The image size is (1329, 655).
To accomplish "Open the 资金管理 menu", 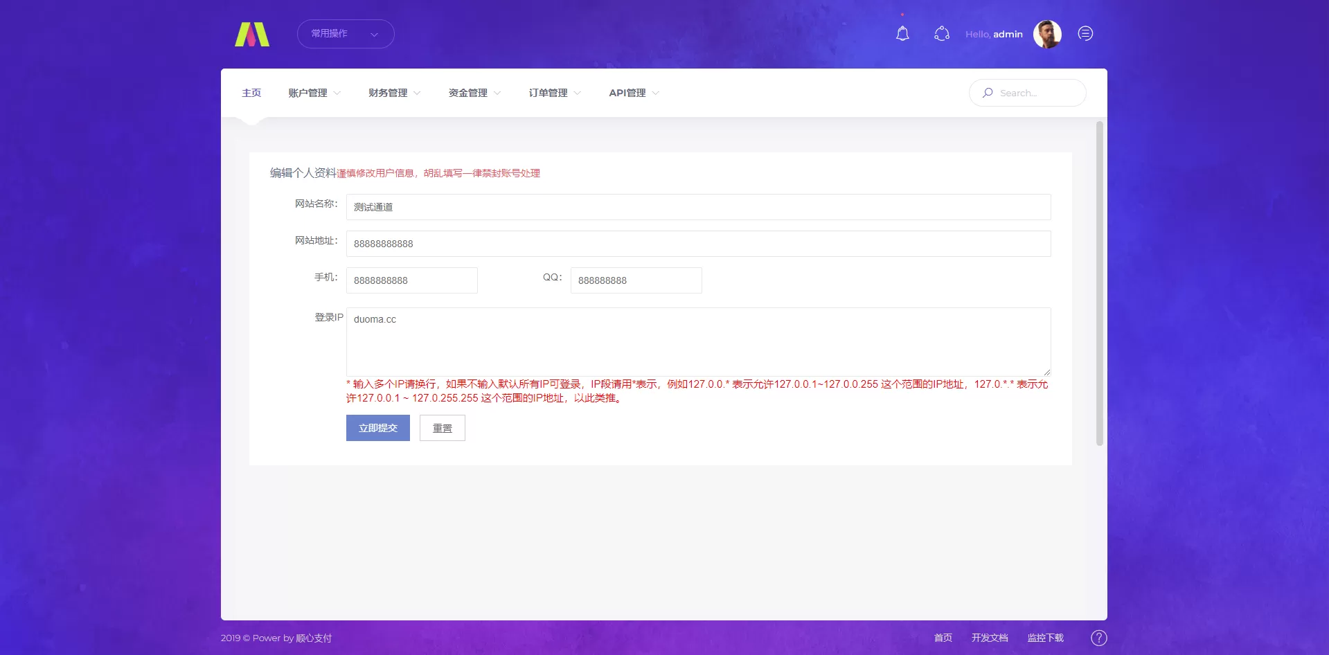I will pyautogui.click(x=474, y=93).
